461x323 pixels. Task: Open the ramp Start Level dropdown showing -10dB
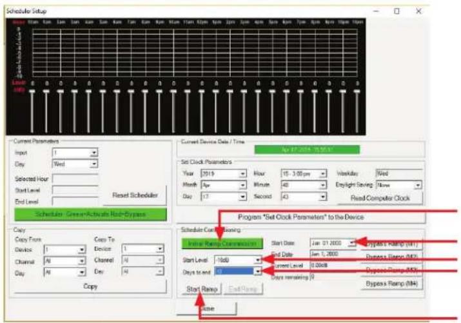tap(237, 260)
